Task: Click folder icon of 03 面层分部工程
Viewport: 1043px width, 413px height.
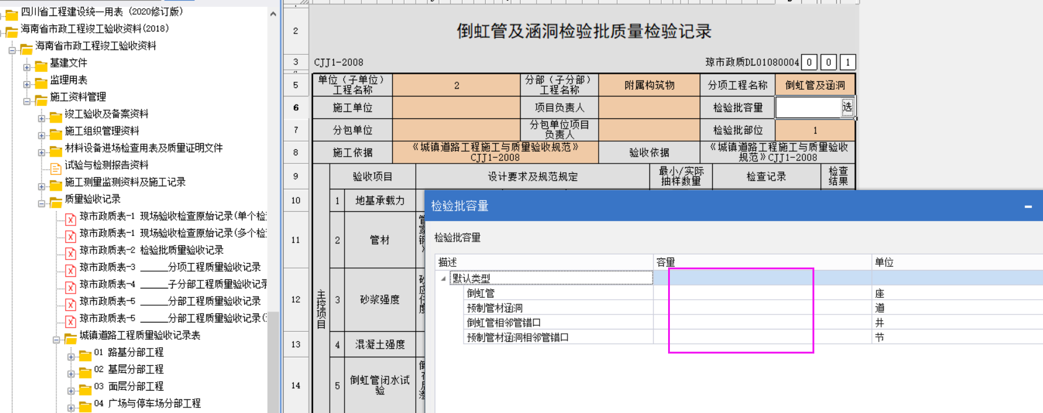Action: [86, 389]
